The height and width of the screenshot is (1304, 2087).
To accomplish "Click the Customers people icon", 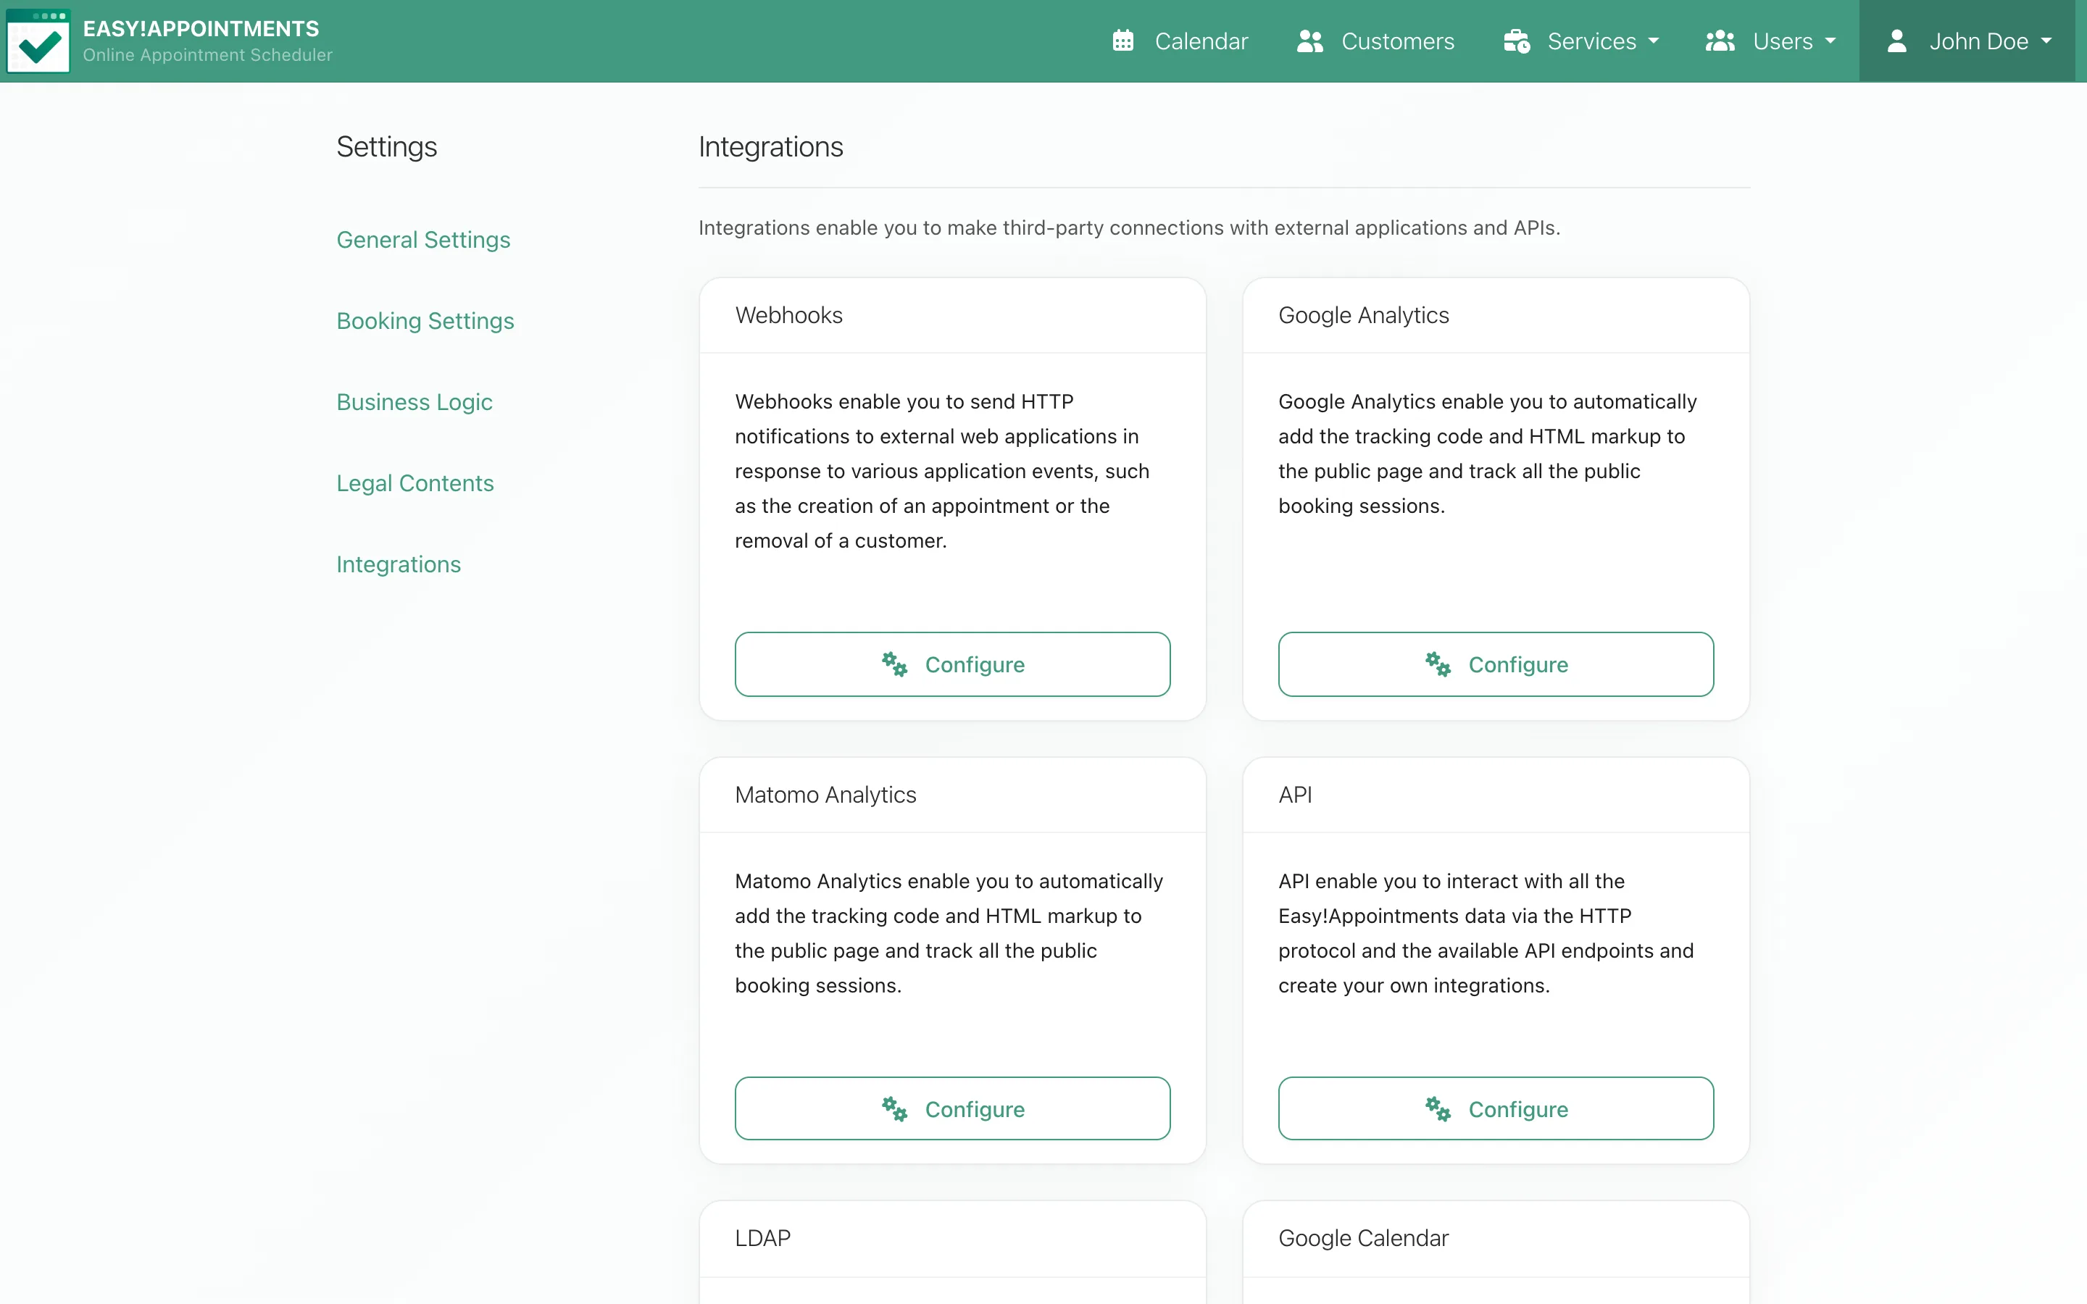I will tap(1309, 41).
